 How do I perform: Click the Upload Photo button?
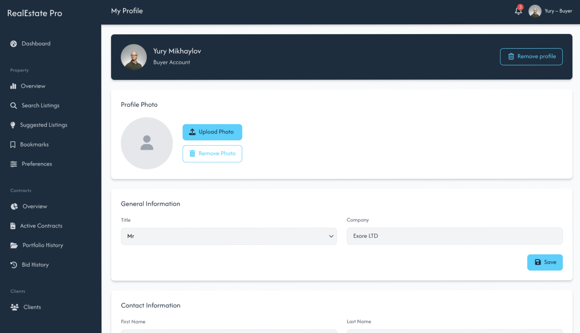(x=212, y=132)
